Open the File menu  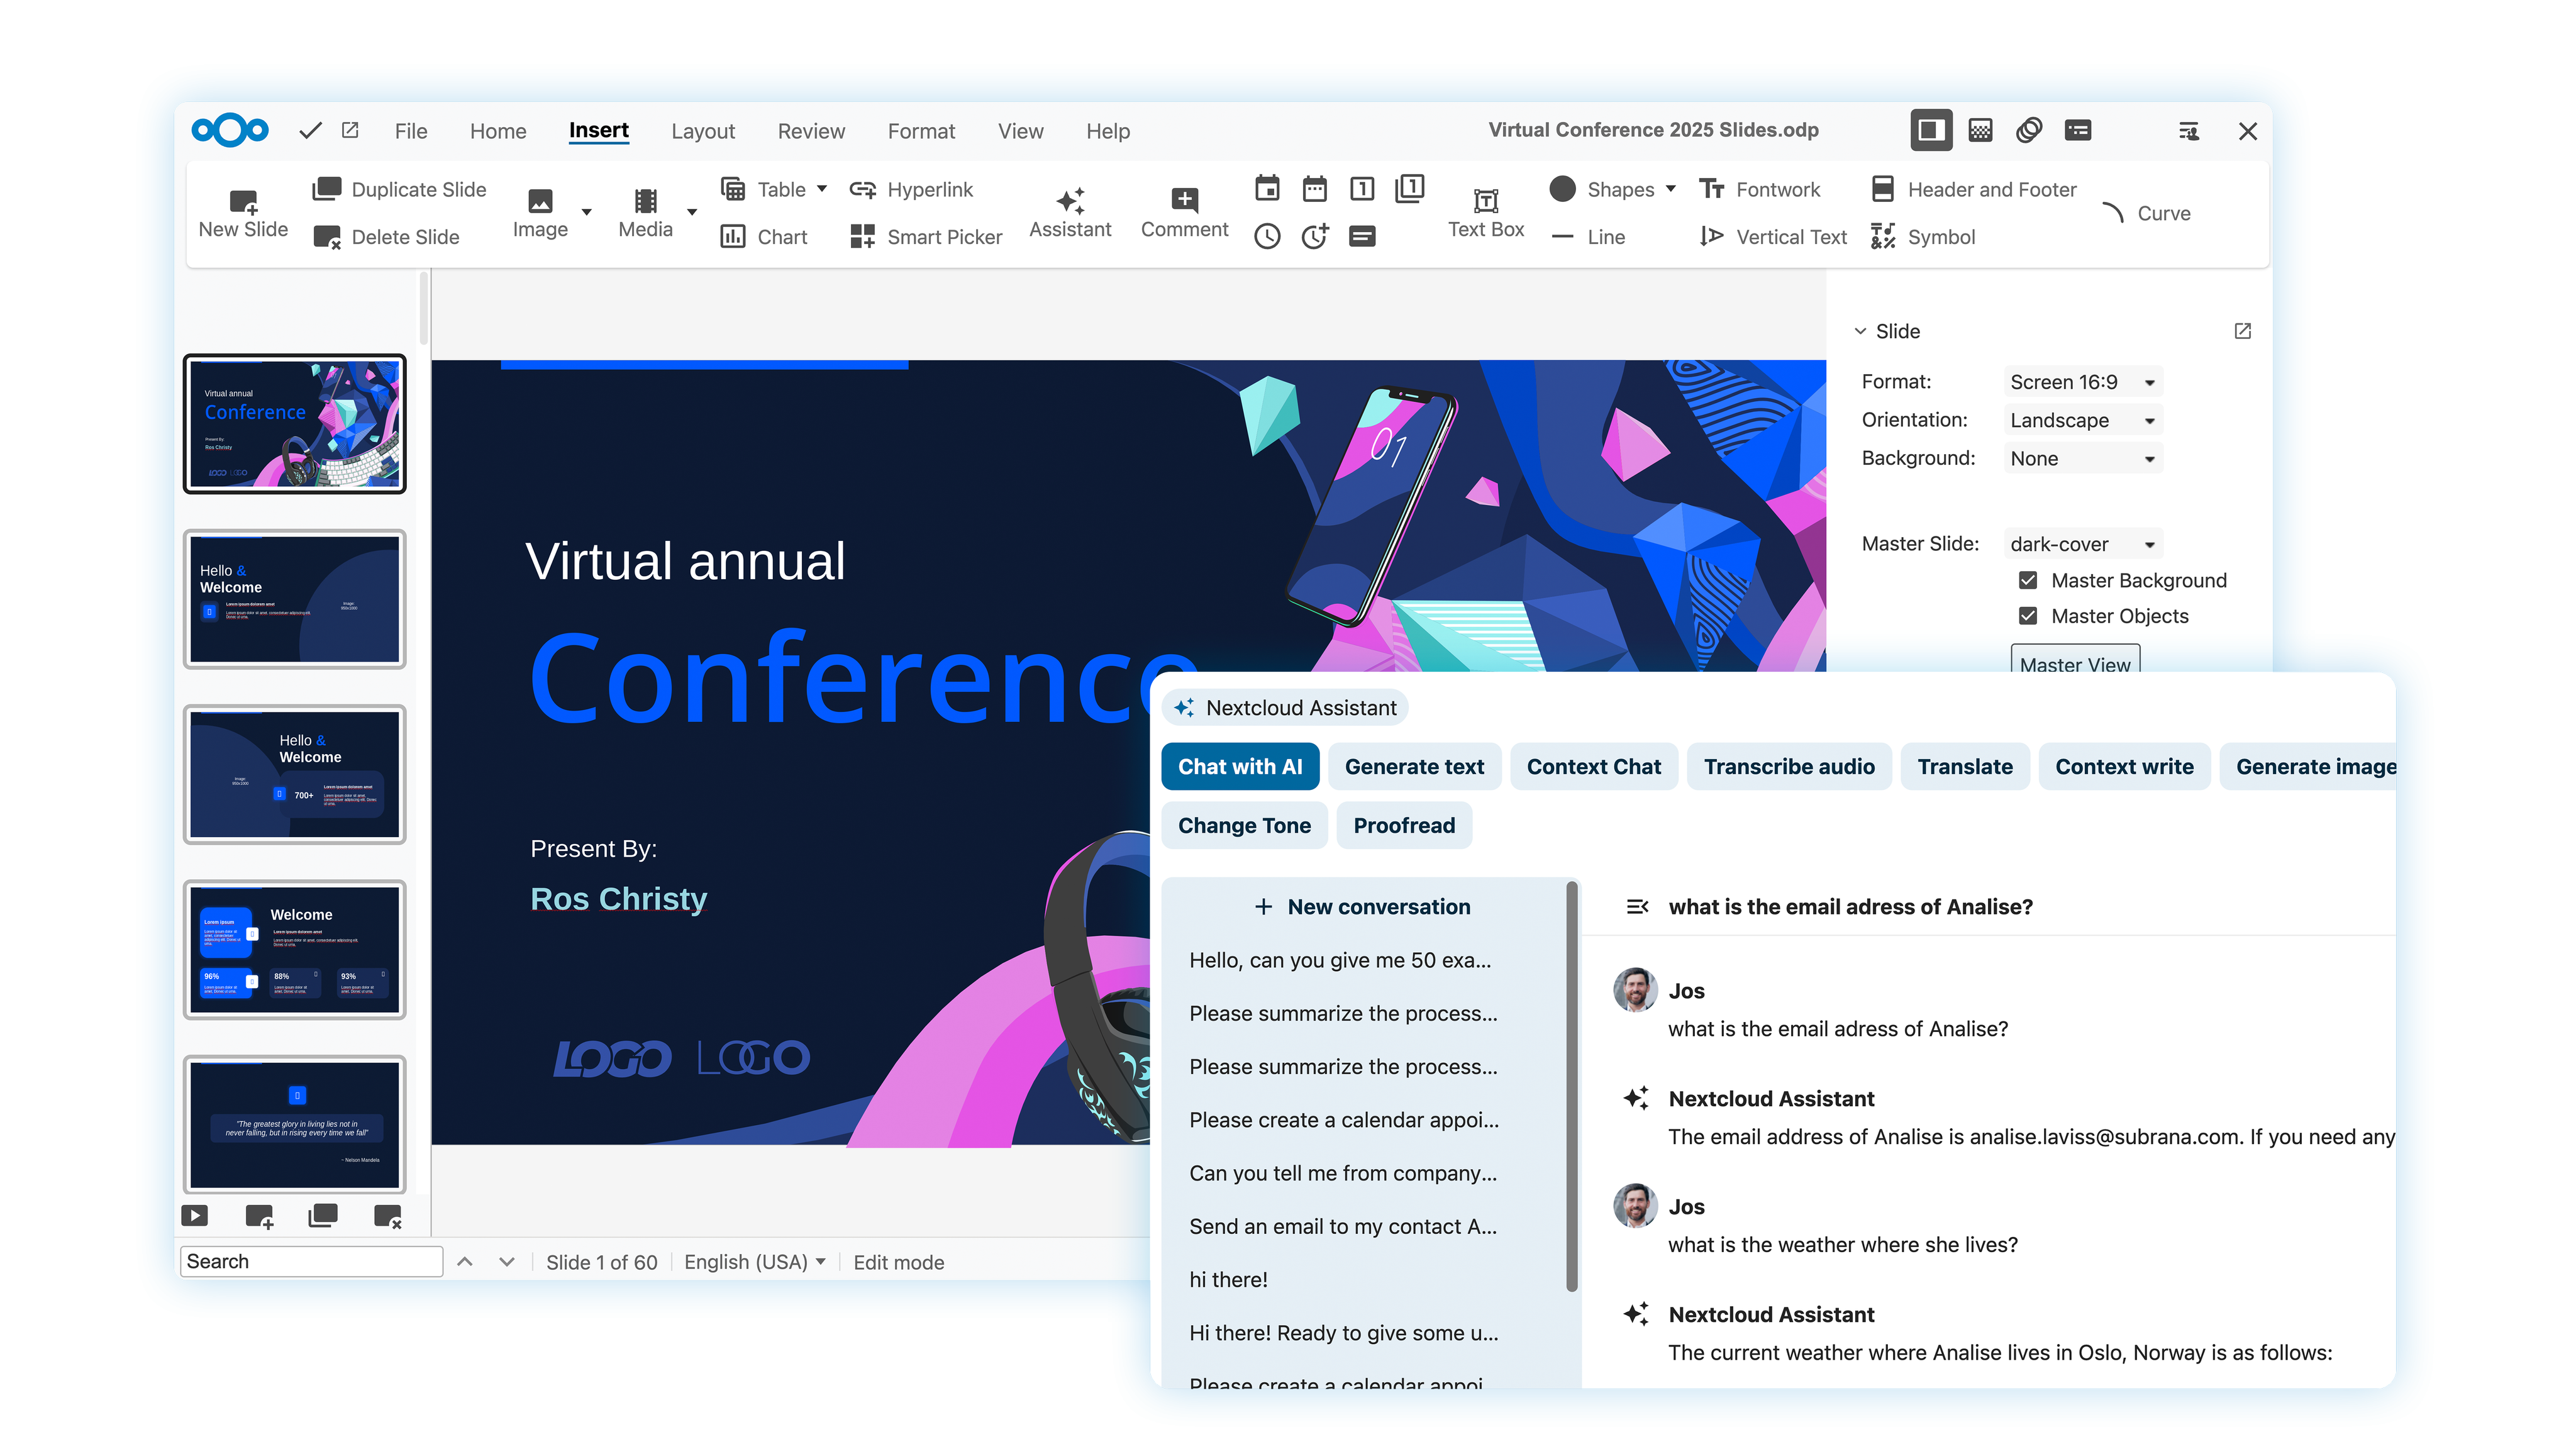point(410,131)
